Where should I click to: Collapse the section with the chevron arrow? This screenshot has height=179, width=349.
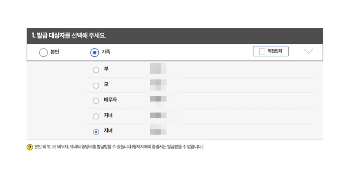[308, 51]
